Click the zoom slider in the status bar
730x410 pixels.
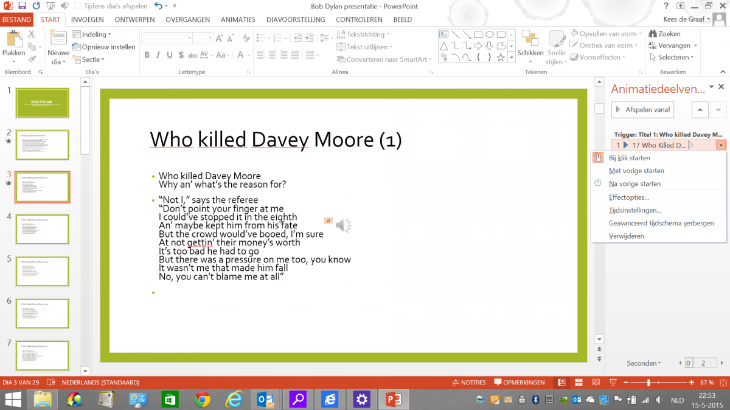[648, 383]
